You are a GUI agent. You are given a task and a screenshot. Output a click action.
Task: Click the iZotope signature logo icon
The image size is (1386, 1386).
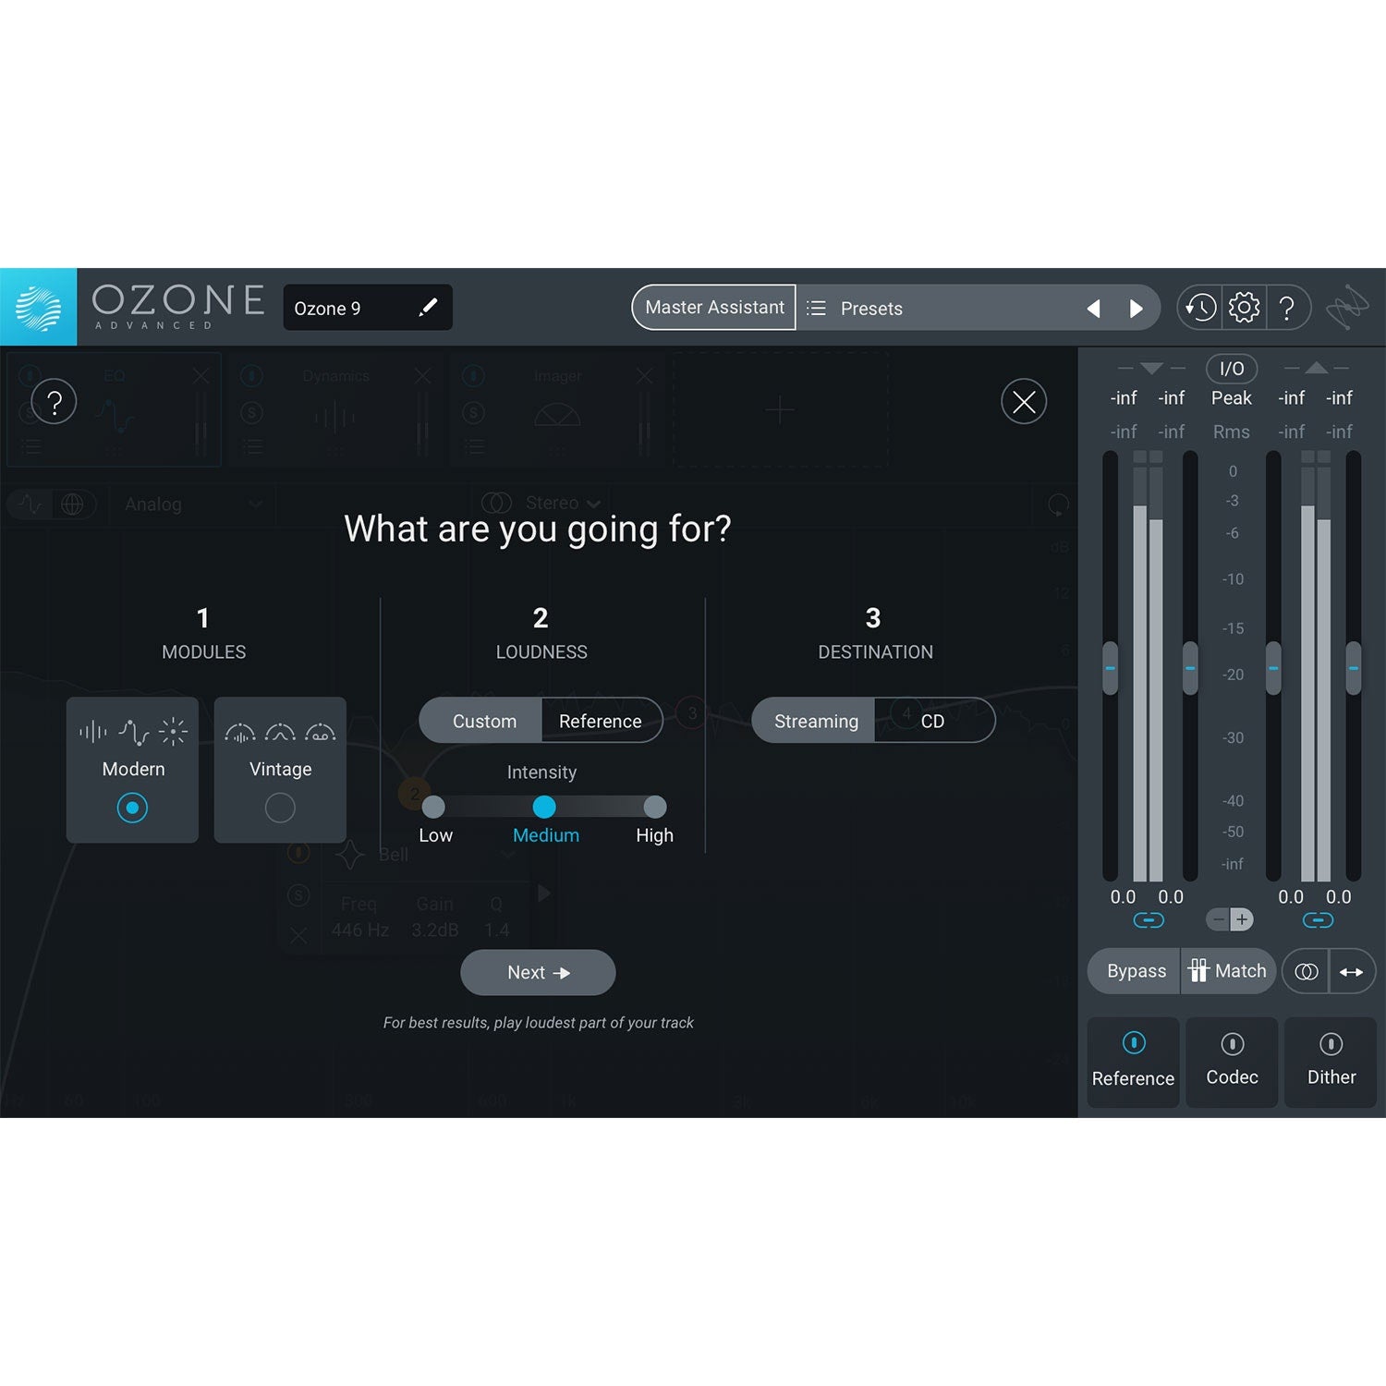[1347, 308]
